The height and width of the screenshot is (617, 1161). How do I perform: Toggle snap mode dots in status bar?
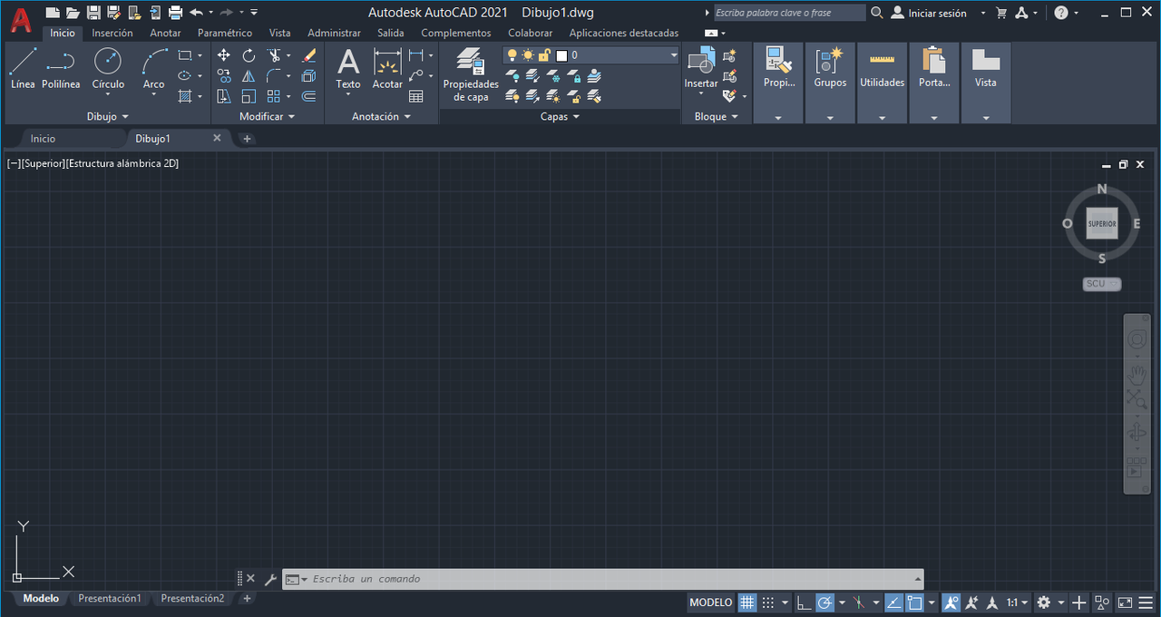(768, 602)
